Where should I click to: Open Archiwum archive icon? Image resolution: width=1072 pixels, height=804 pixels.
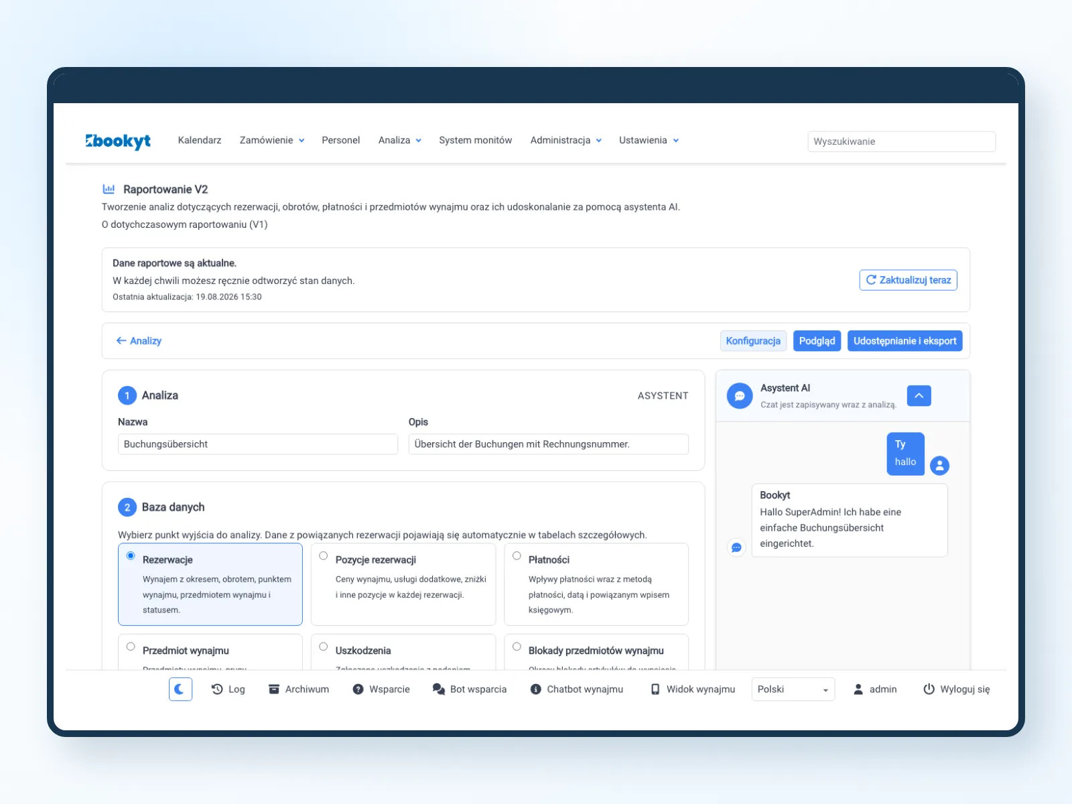pos(274,689)
